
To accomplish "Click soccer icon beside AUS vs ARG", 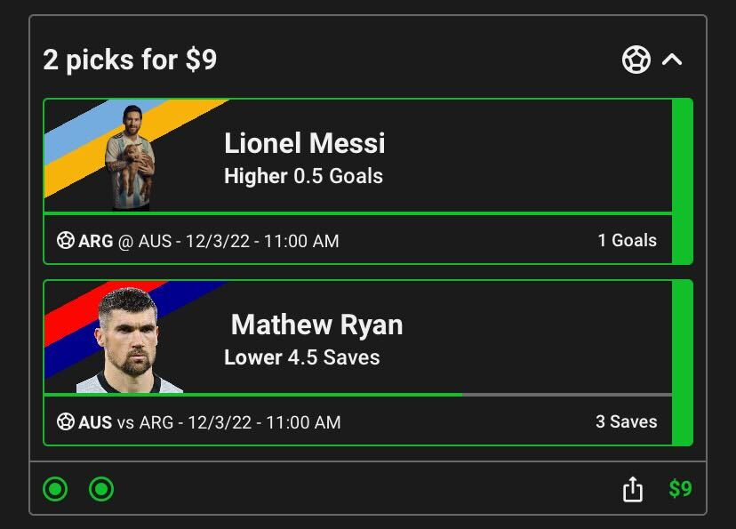I will [x=66, y=421].
